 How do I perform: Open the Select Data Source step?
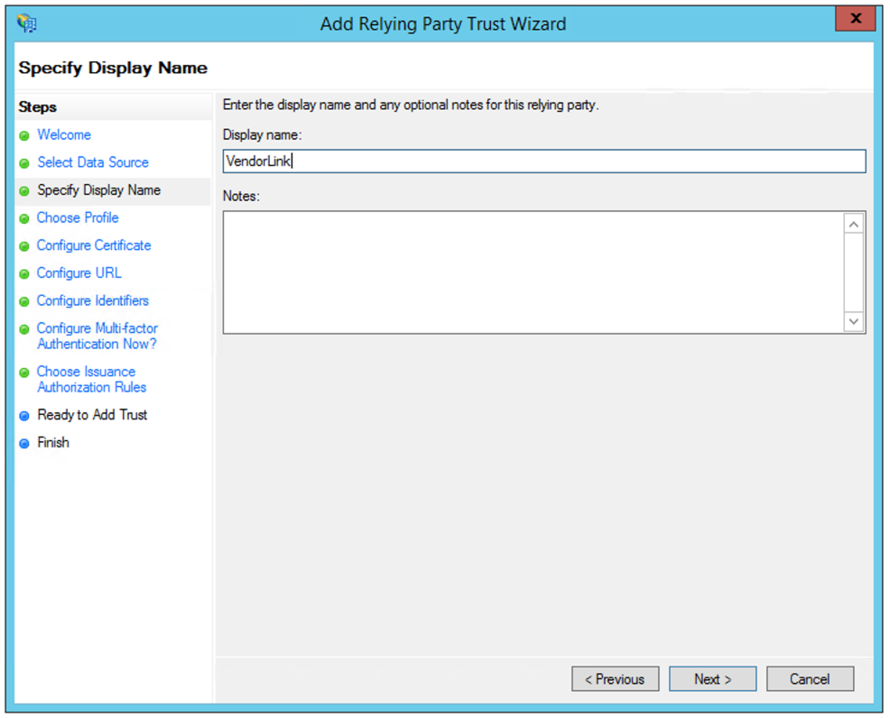[x=93, y=162]
